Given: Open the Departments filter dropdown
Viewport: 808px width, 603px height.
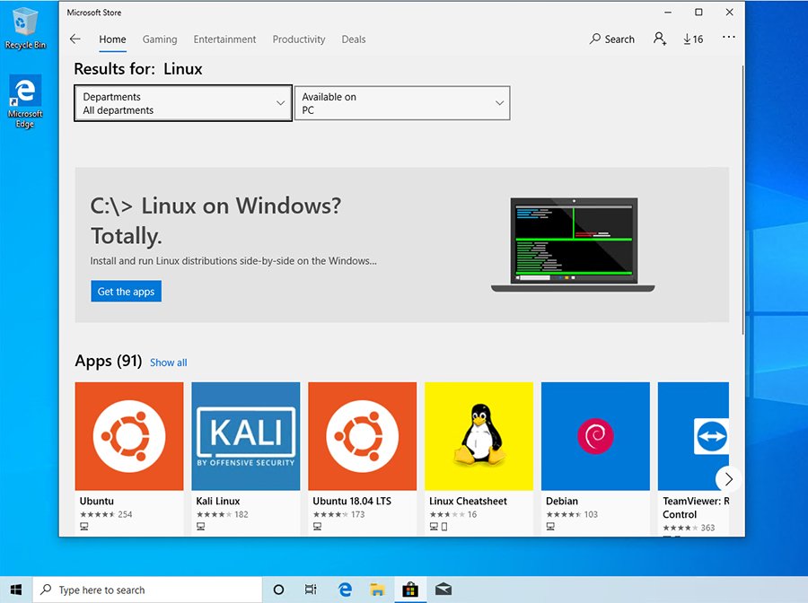Looking at the screenshot, I should (182, 103).
